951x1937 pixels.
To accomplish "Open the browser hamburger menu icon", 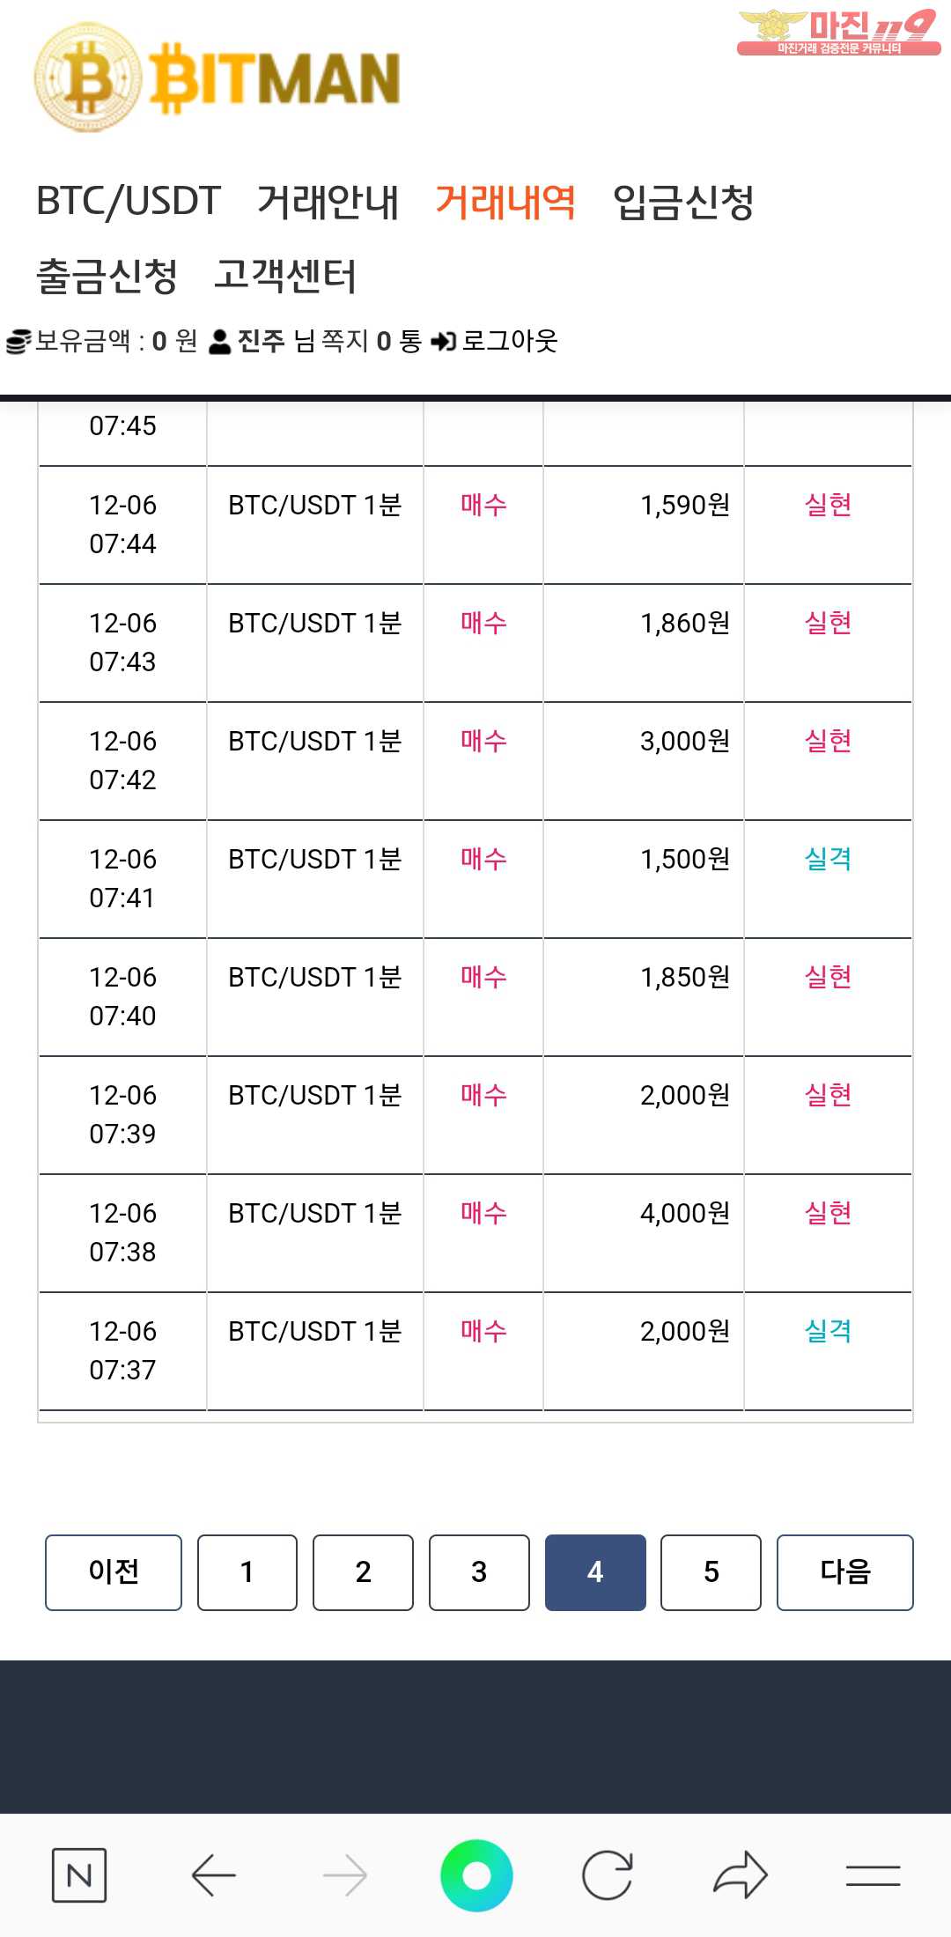I will point(873,1875).
